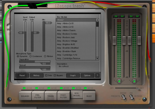Toggle the Active LED above PRE-FILTER

36,88
